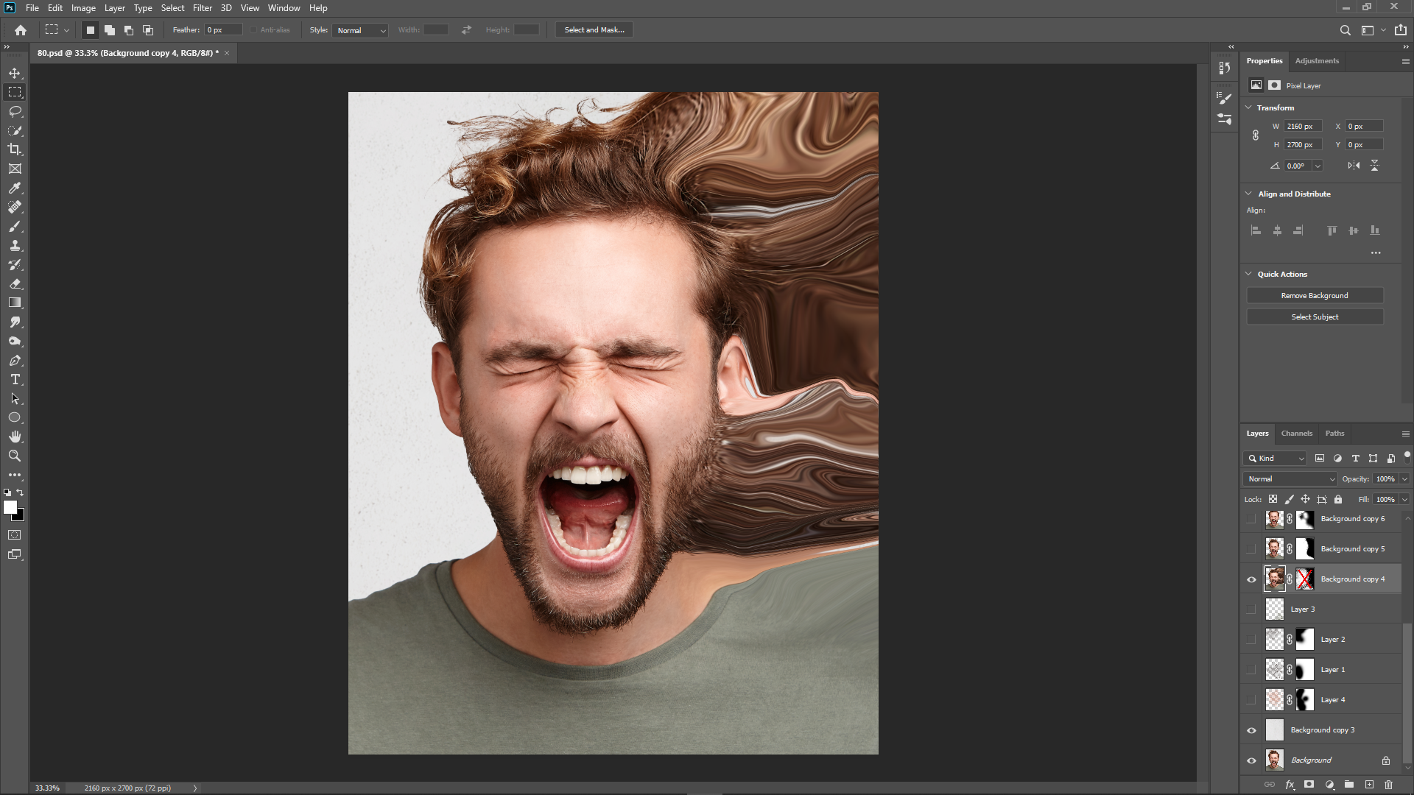Open the Kind filter dropdown
1414x795 pixels.
tap(1276, 458)
